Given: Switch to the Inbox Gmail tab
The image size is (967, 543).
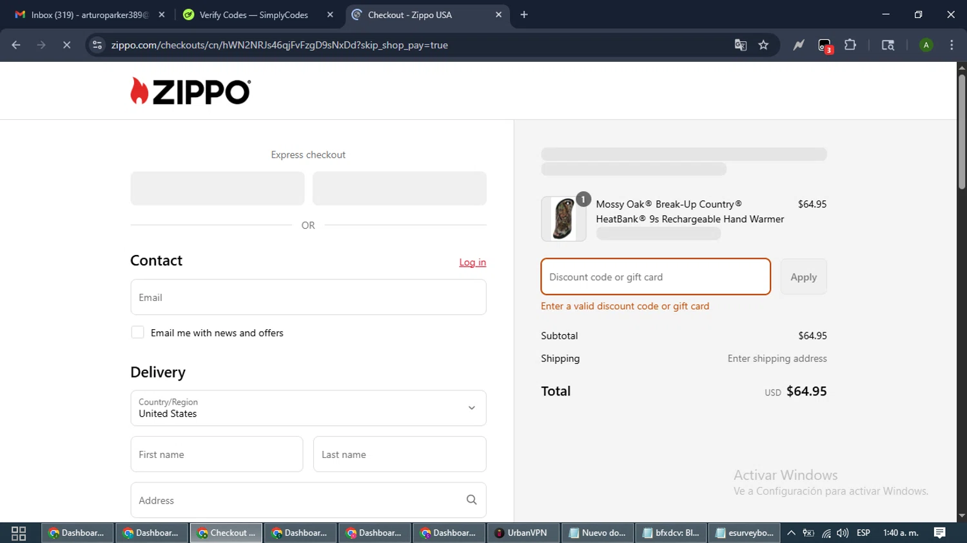Looking at the screenshot, I should [x=90, y=15].
